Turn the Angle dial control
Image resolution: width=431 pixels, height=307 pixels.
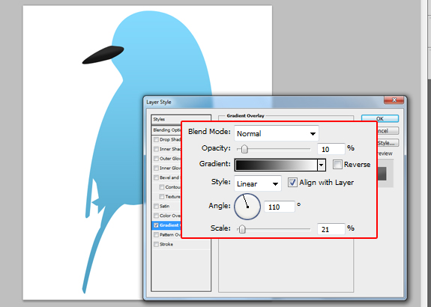tap(247, 207)
